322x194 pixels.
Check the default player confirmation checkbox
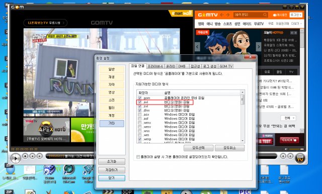tap(138, 157)
